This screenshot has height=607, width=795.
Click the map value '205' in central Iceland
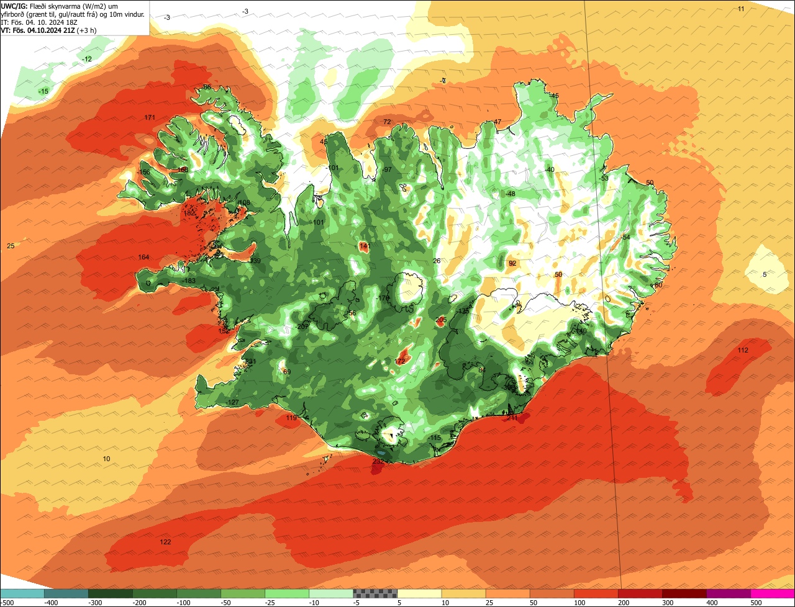(x=441, y=320)
